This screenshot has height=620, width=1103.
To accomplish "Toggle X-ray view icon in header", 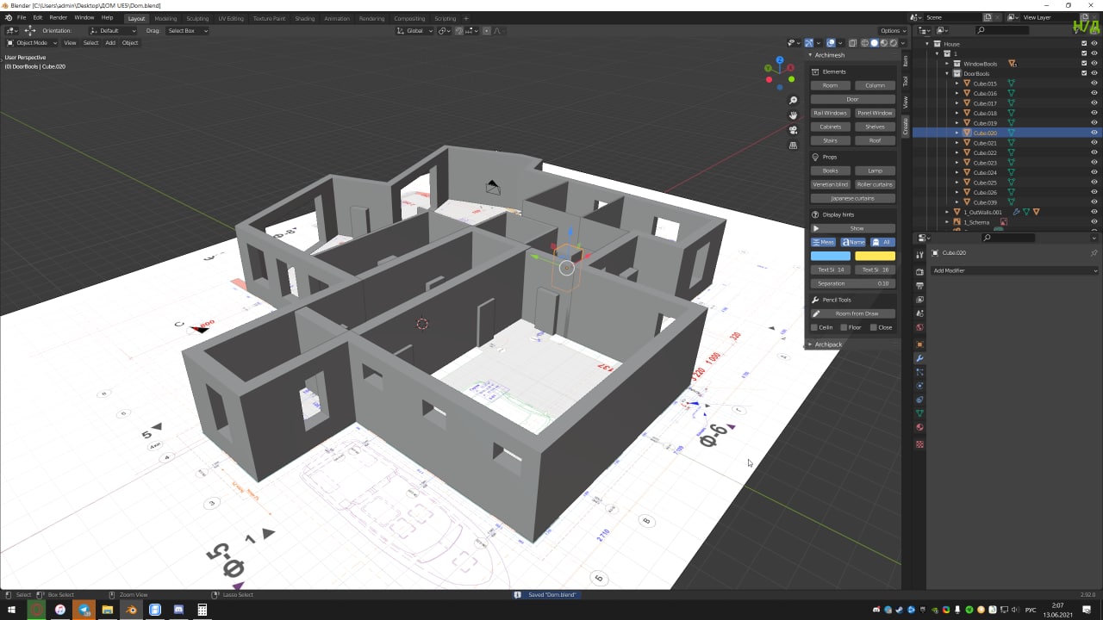I will 852,43.
